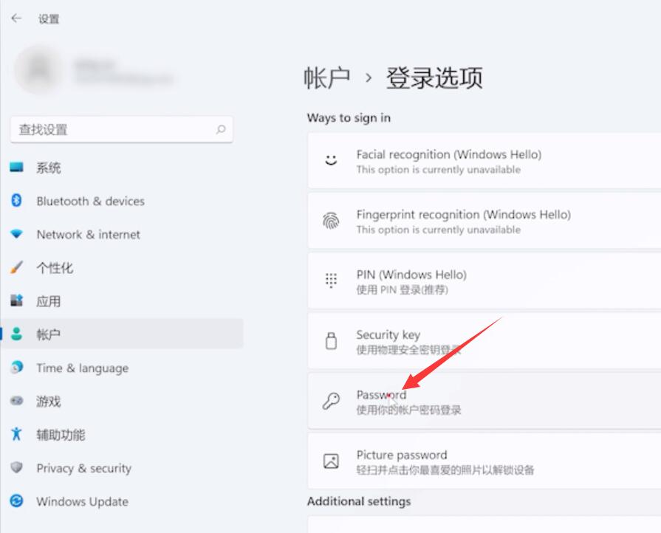Click the 帐户 person icon

pos(16,334)
